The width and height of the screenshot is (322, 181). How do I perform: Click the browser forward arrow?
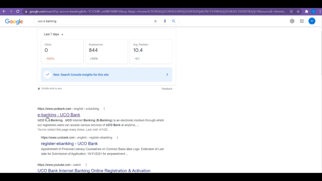(x=11, y=12)
